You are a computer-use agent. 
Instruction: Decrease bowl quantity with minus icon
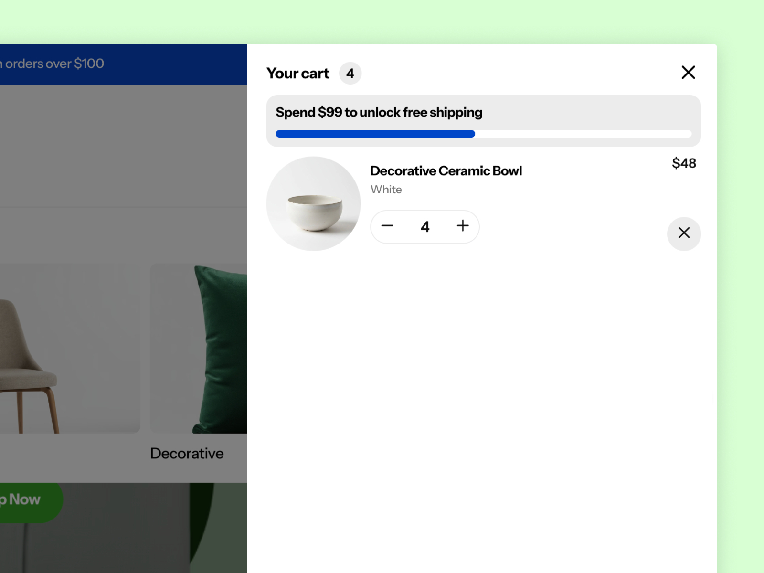pos(387,226)
